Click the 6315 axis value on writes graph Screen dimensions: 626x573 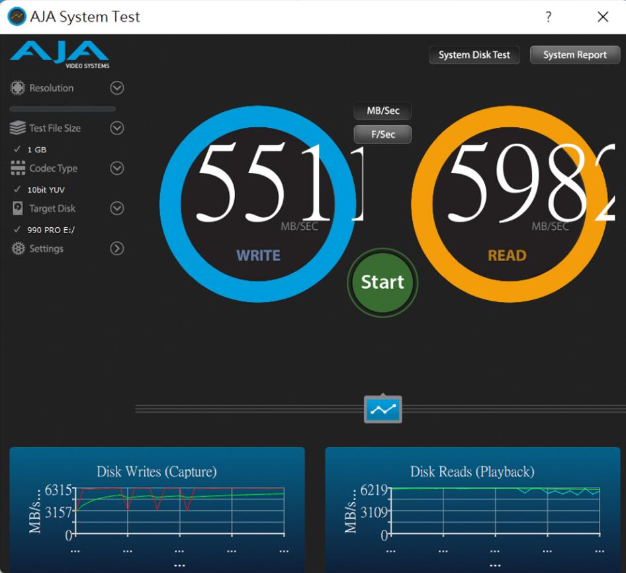[x=58, y=490]
